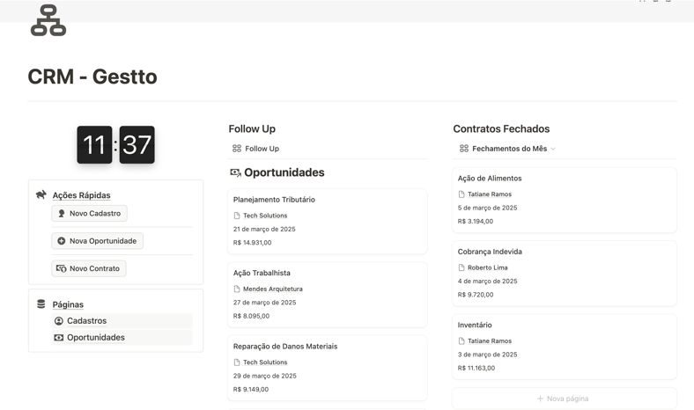Click the page icon beside Roberto Lima

coord(461,267)
